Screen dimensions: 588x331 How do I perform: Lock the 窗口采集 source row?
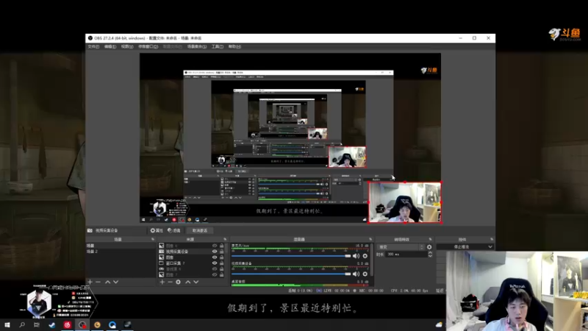222,263
